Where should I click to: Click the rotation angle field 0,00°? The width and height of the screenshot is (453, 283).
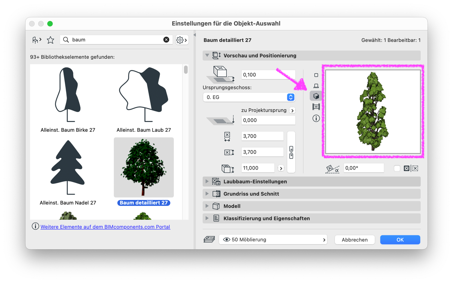tap(364, 168)
